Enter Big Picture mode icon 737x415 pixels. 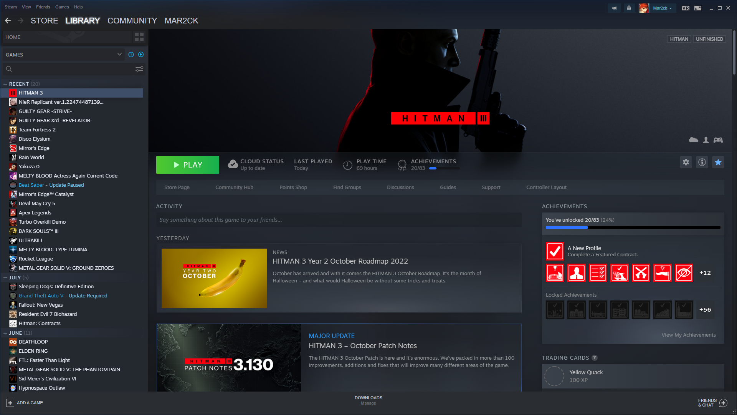point(698,8)
